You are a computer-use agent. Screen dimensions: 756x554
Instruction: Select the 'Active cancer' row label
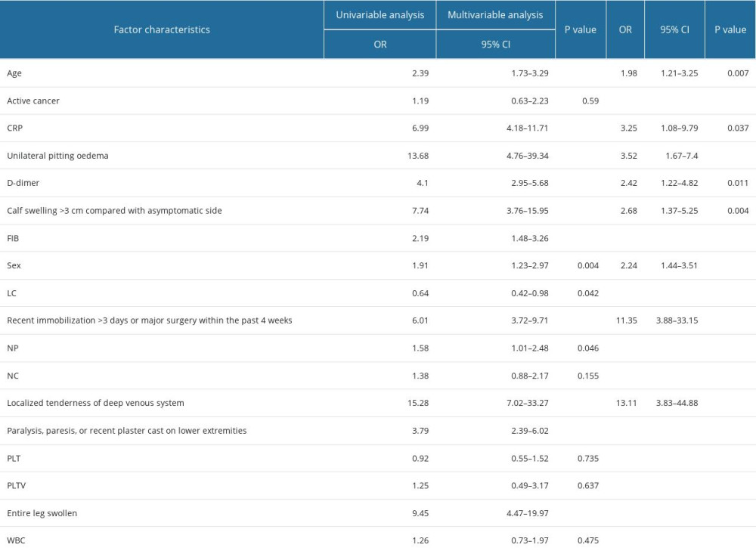coord(33,101)
